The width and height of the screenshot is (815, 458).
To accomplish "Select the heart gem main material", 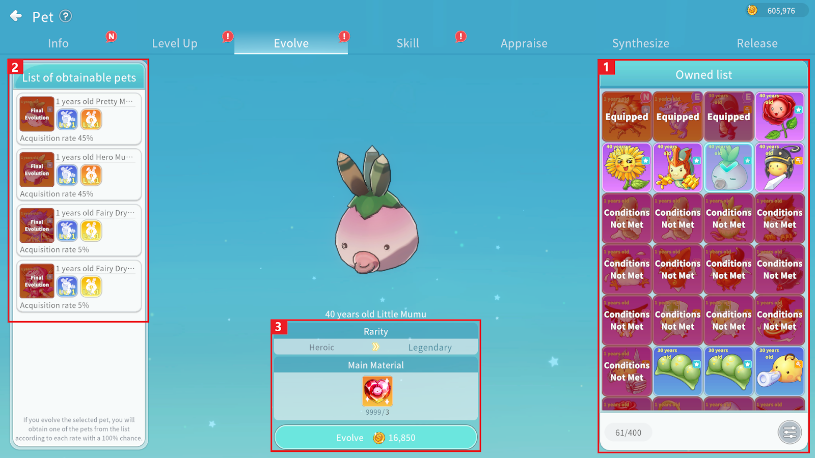I will [x=377, y=391].
